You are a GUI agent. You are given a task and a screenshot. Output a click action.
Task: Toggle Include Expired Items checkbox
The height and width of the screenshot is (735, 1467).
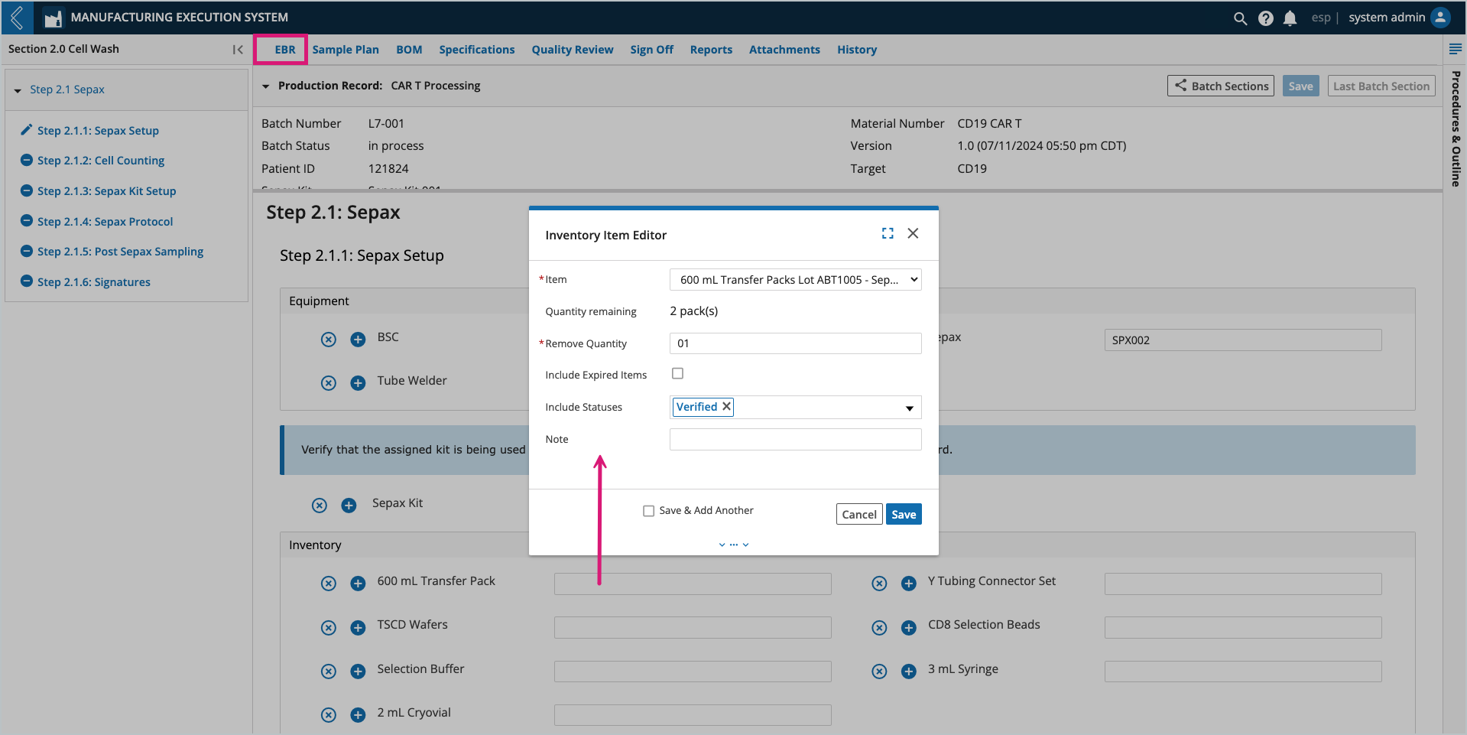677,374
